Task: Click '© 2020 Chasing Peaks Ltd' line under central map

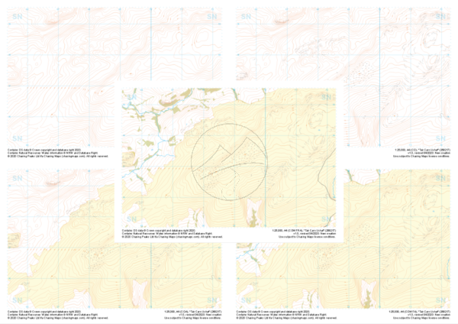Action: pyautogui.click(x=173, y=237)
